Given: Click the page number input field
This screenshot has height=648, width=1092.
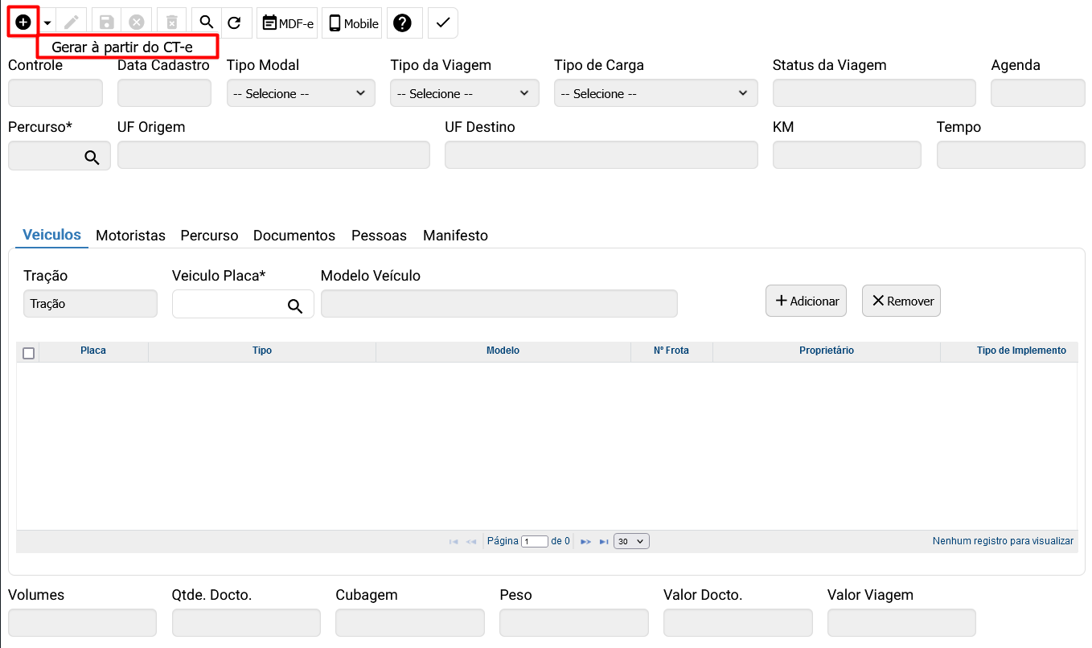Looking at the screenshot, I should (534, 542).
